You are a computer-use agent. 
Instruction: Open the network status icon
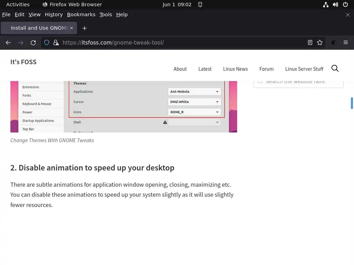pos(326,4)
